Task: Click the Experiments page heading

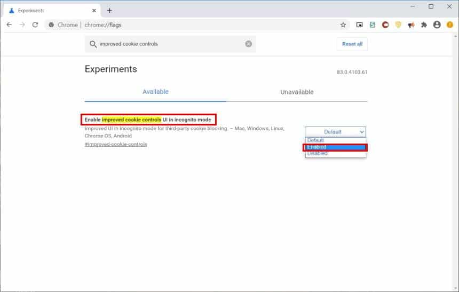Action: pos(110,69)
